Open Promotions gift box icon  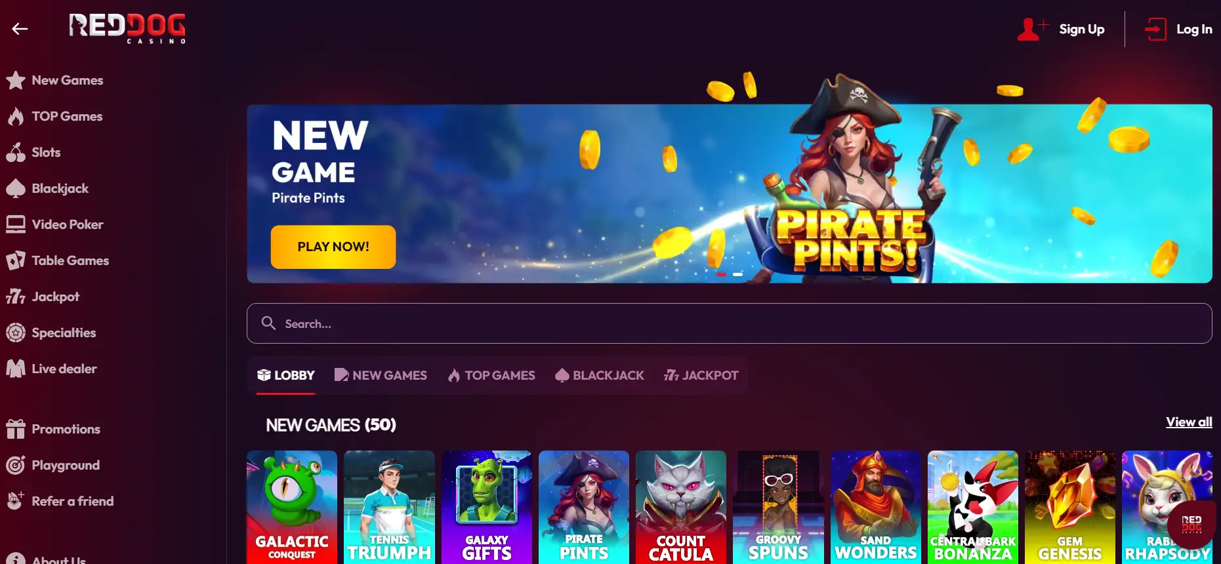tap(16, 429)
